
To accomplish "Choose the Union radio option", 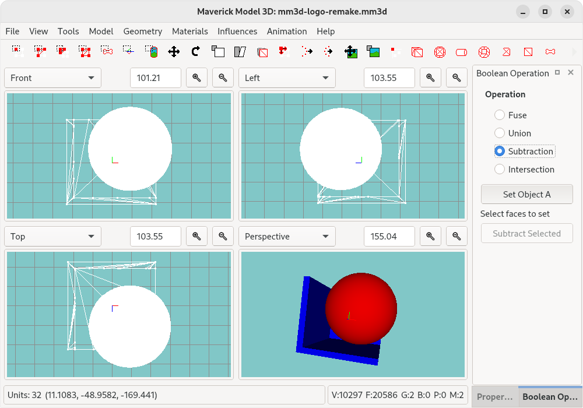I will pyautogui.click(x=500, y=133).
